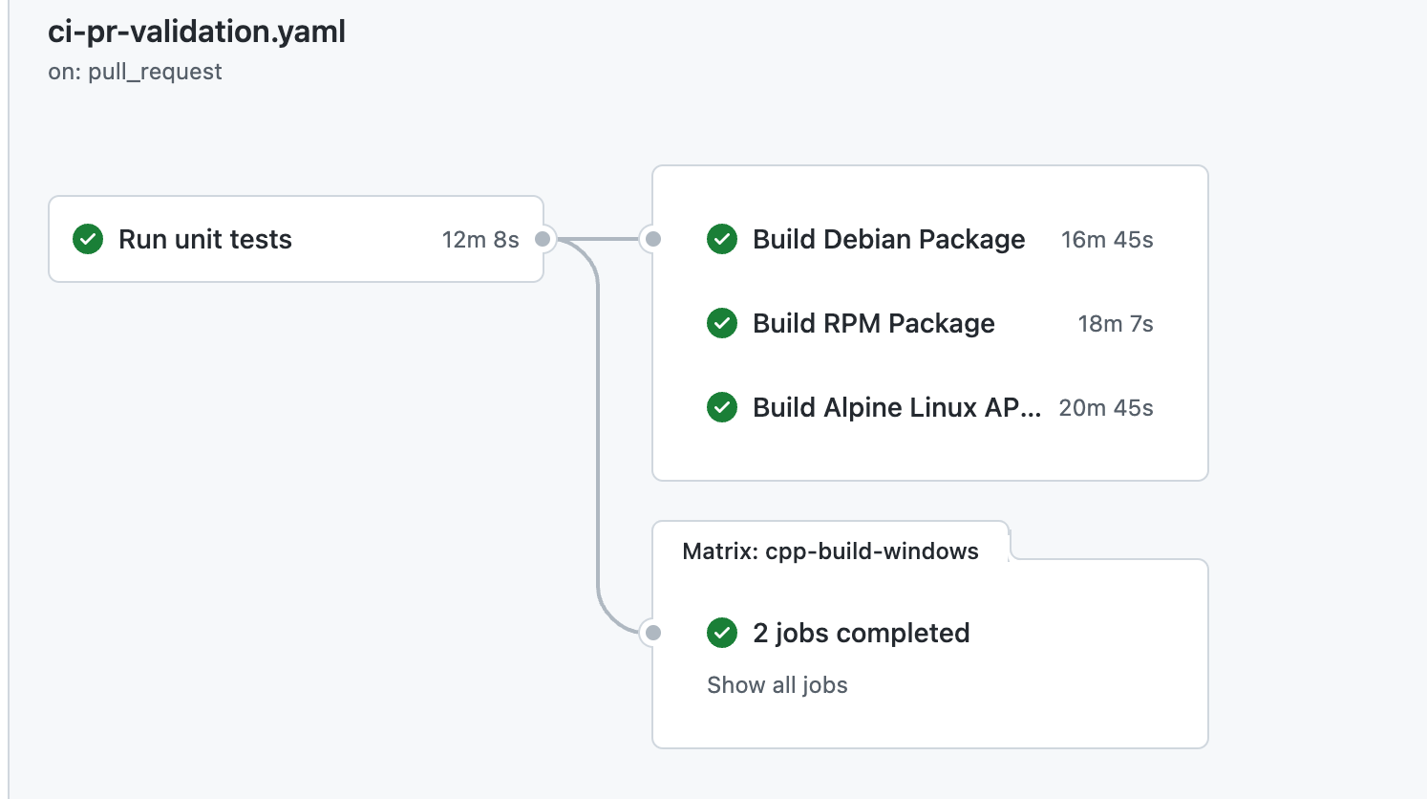Open the Build Debian Package job
This screenshot has height=799, width=1427.
(x=888, y=239)
